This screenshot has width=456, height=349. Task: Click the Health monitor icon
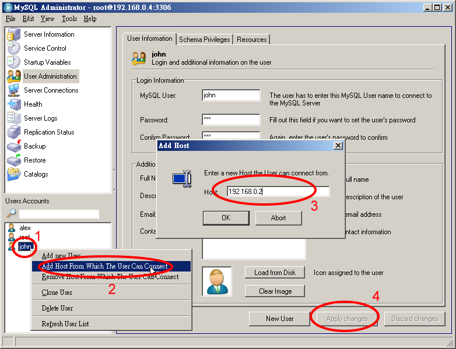click(13, 104)
